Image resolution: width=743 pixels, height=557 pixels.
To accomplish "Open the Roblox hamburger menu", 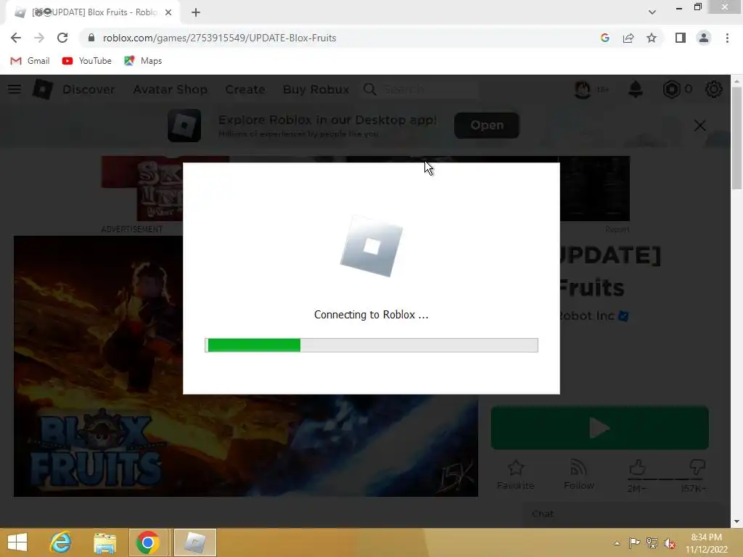I will point(15,89).
